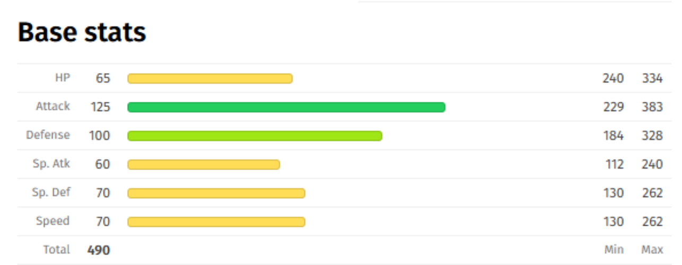This screenshot has height=265, width=682.
Task: Click the yellow HP stat bar
Action: pos(210,78)
